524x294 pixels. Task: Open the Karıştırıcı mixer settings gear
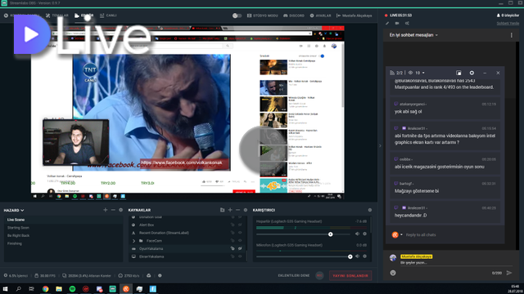369,210
